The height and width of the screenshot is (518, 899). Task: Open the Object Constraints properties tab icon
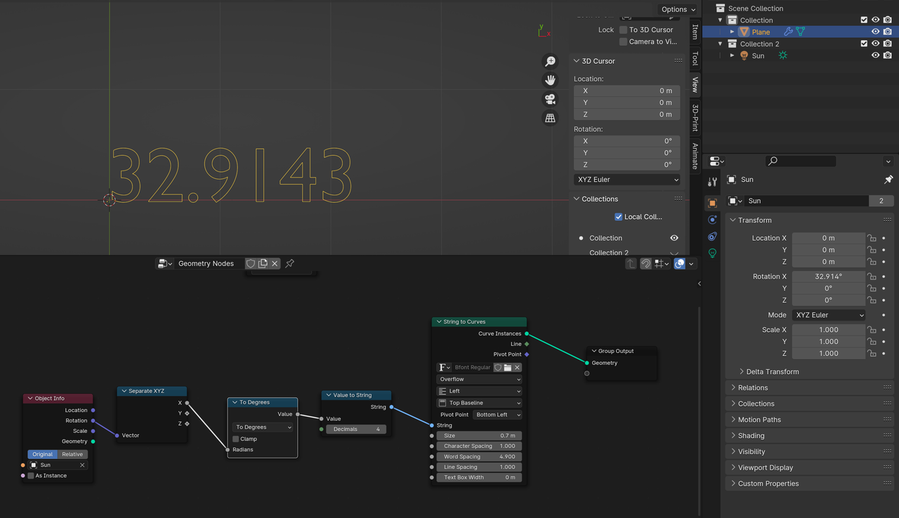tap(712, 237)
